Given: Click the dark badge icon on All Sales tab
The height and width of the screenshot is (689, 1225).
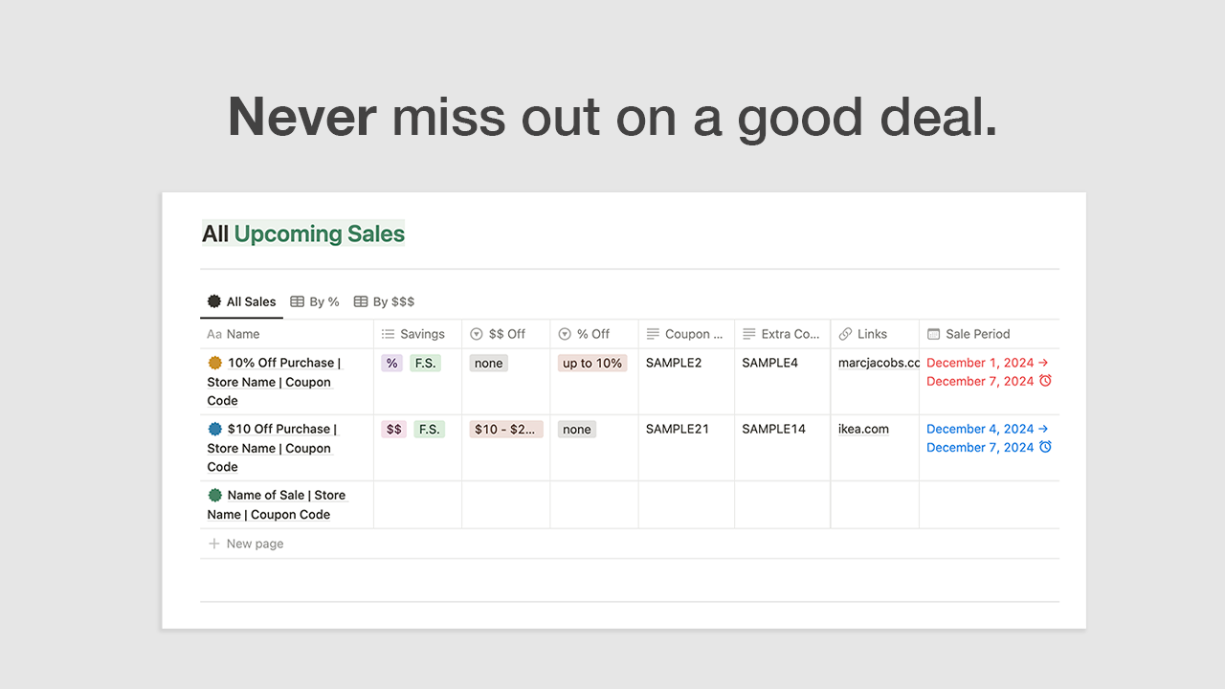Looking at the screenshot, I should tap(214, 301).
